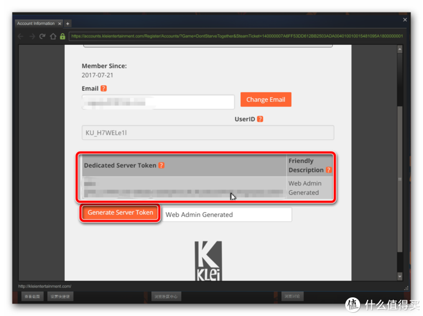Image resolution: width=423 pixels, height=316 pixels.
Task: Click the vertical scrollbar thumb
Action: pyautogui.click(x=400, y=179)
